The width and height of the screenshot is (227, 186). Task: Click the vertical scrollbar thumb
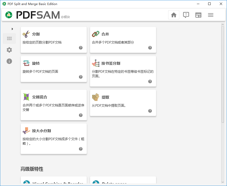pos(223,75)
